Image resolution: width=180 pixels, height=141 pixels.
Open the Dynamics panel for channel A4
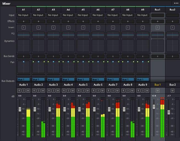pyautogui.click(x=68, y=46)
